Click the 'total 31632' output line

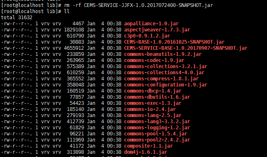[17, 18]
